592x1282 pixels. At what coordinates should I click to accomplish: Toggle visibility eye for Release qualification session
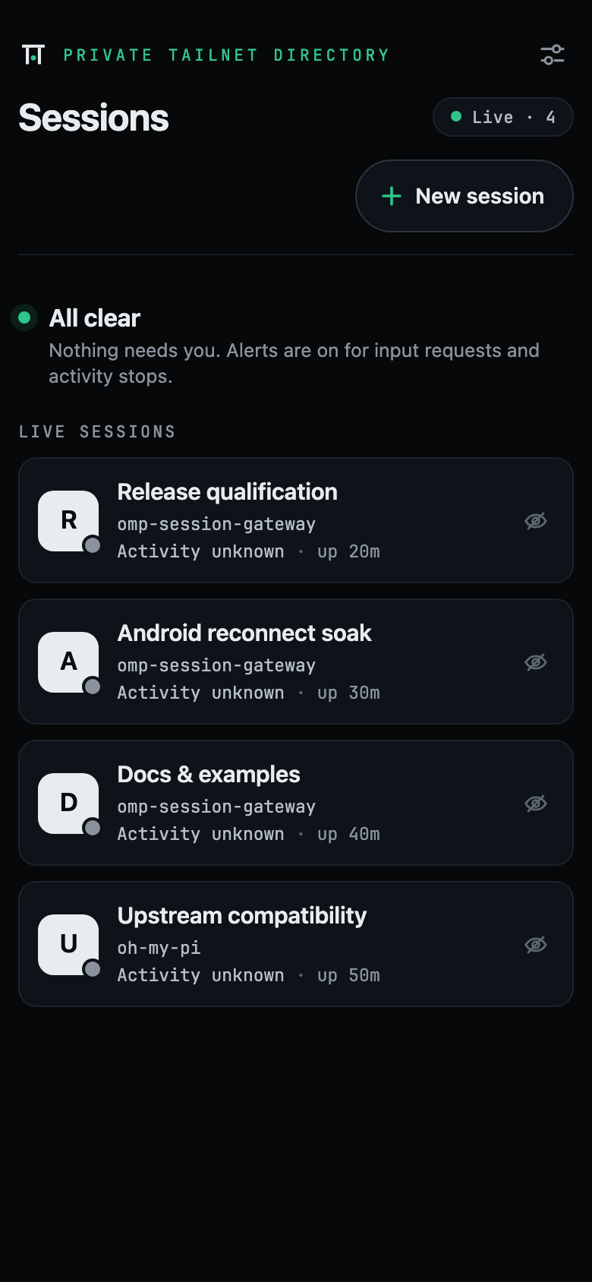(x=536, y=521)
